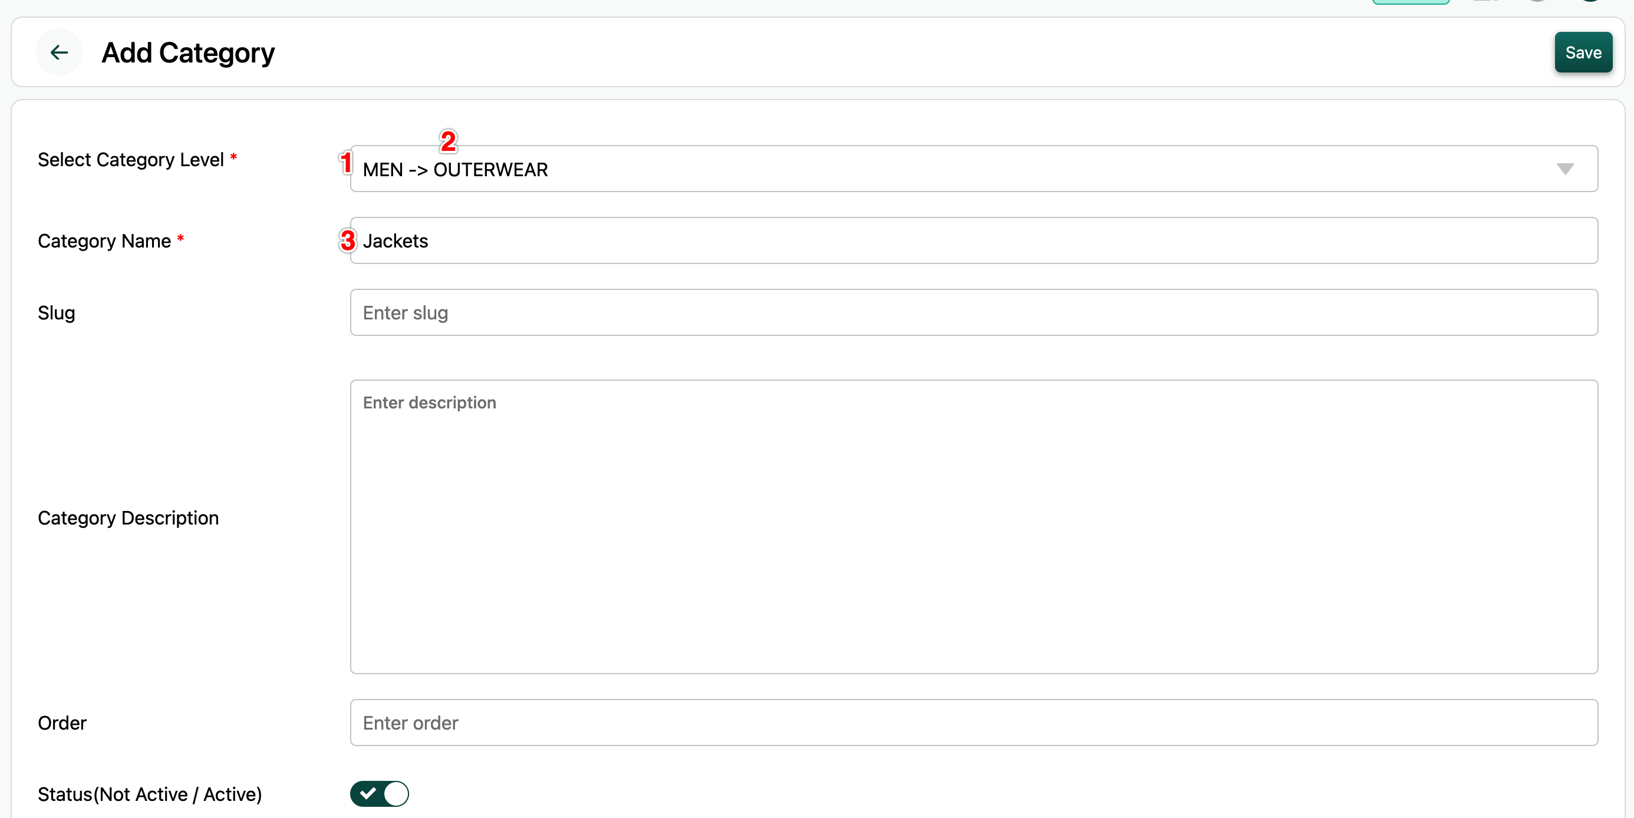Viewport: 1634px width, 818px height.
Task: Click the Category Name label text
Action: [x=104, y=241]
